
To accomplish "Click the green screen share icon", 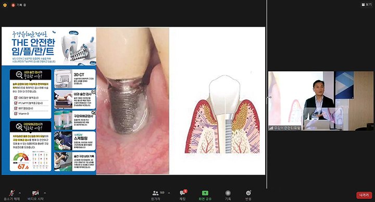I will (x=205, y=193).
